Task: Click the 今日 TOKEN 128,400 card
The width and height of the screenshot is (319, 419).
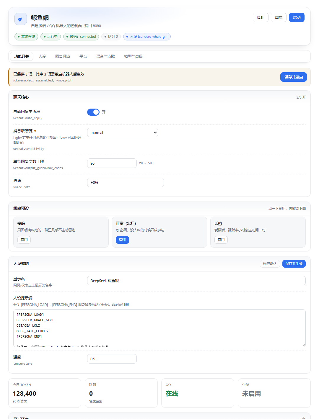Action: [45, 393]
